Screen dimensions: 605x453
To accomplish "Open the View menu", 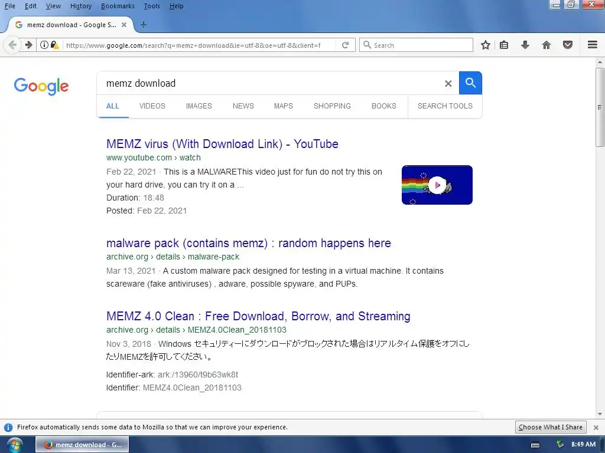I will click(53, 6).
